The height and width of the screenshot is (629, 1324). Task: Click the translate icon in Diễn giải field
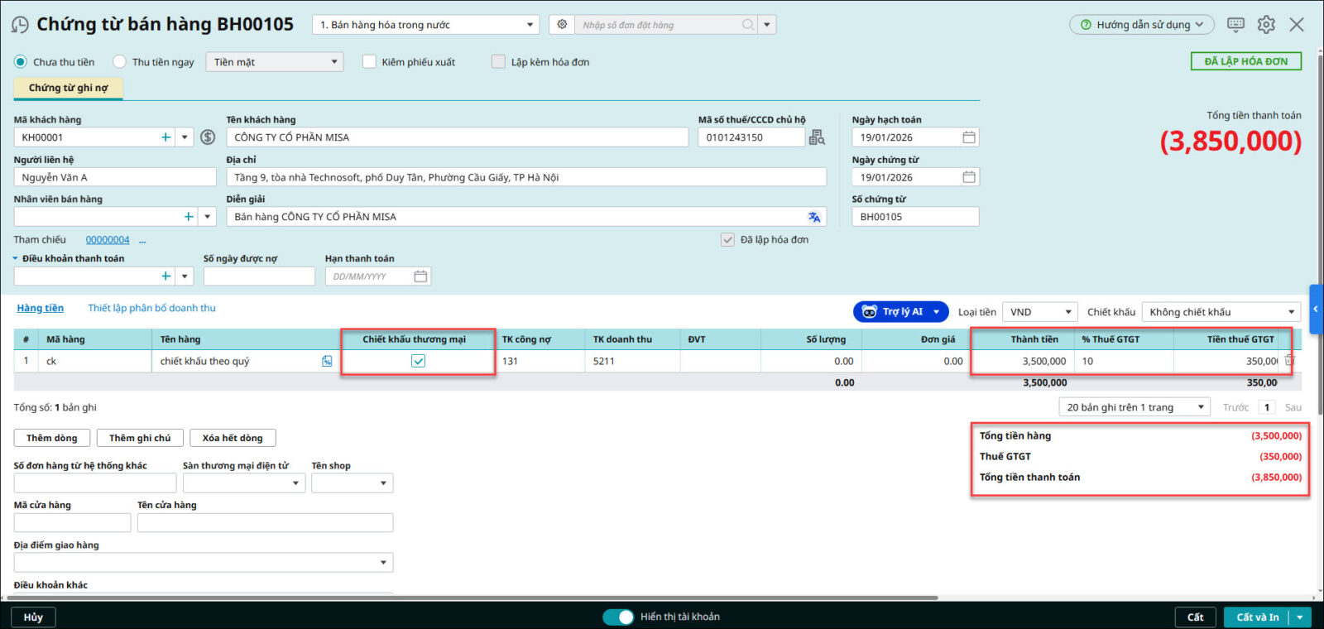(x=814, y=217)
